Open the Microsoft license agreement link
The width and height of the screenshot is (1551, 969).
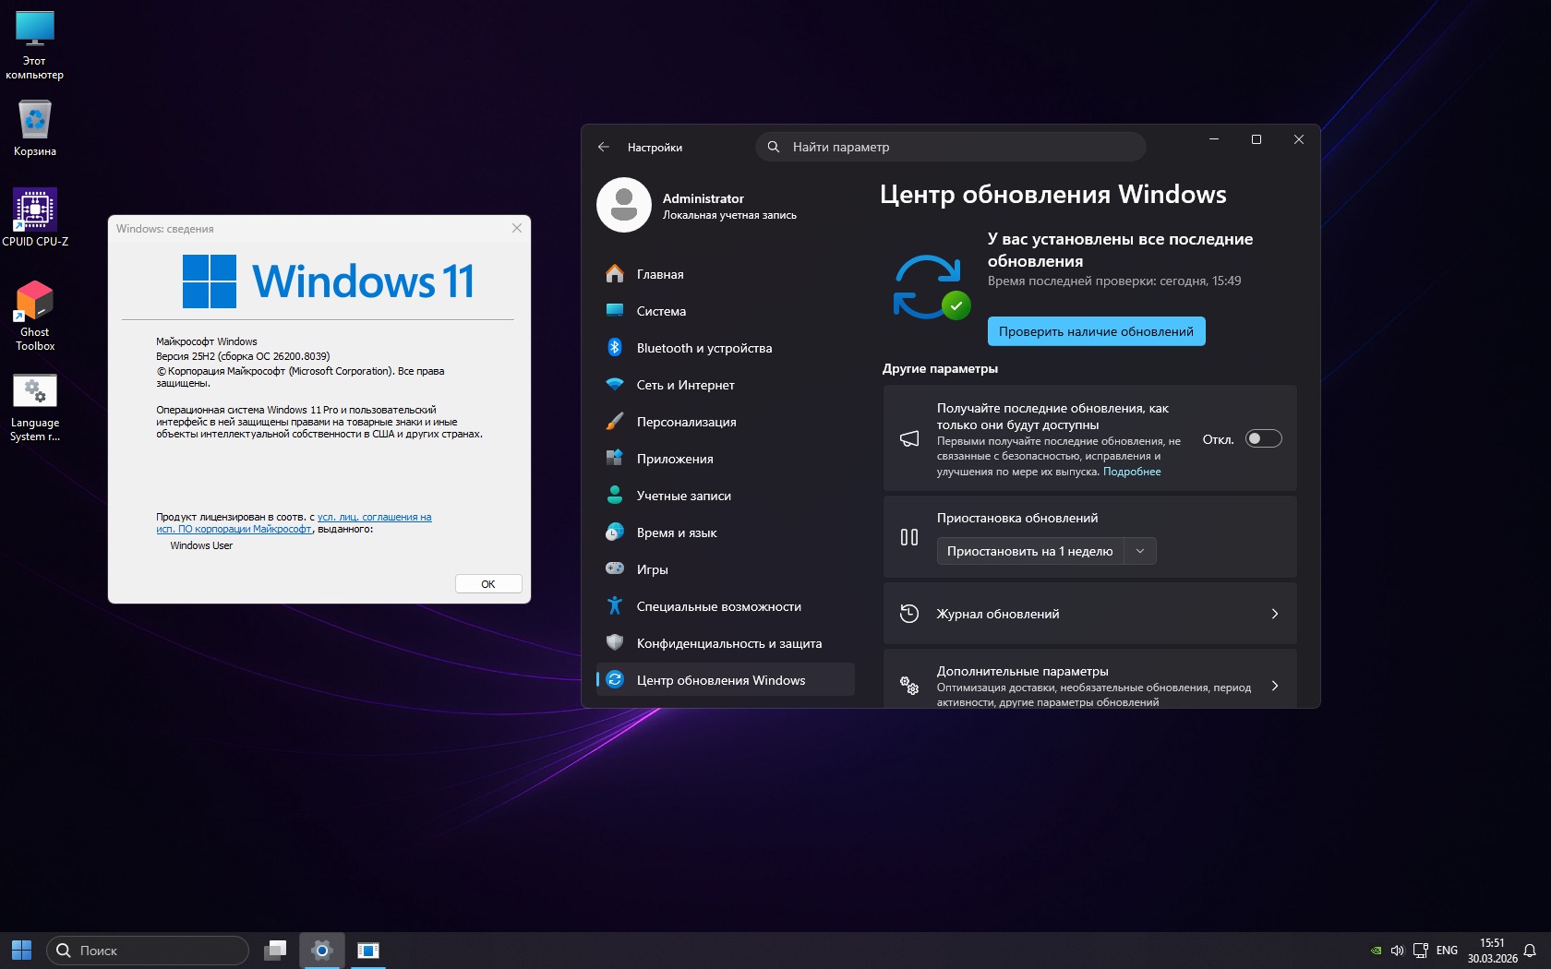(x=374, y=517)
